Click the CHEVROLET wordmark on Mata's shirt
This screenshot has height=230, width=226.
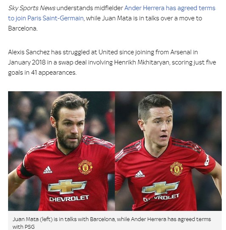(69, 199)
